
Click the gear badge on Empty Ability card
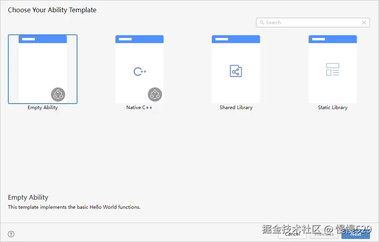58,94
